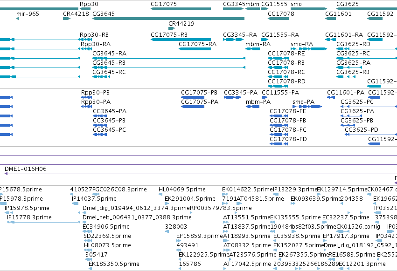The image size is (397, 271).
Task: Click the EC35938.5prime EST label
Action: tap(297, 236)
